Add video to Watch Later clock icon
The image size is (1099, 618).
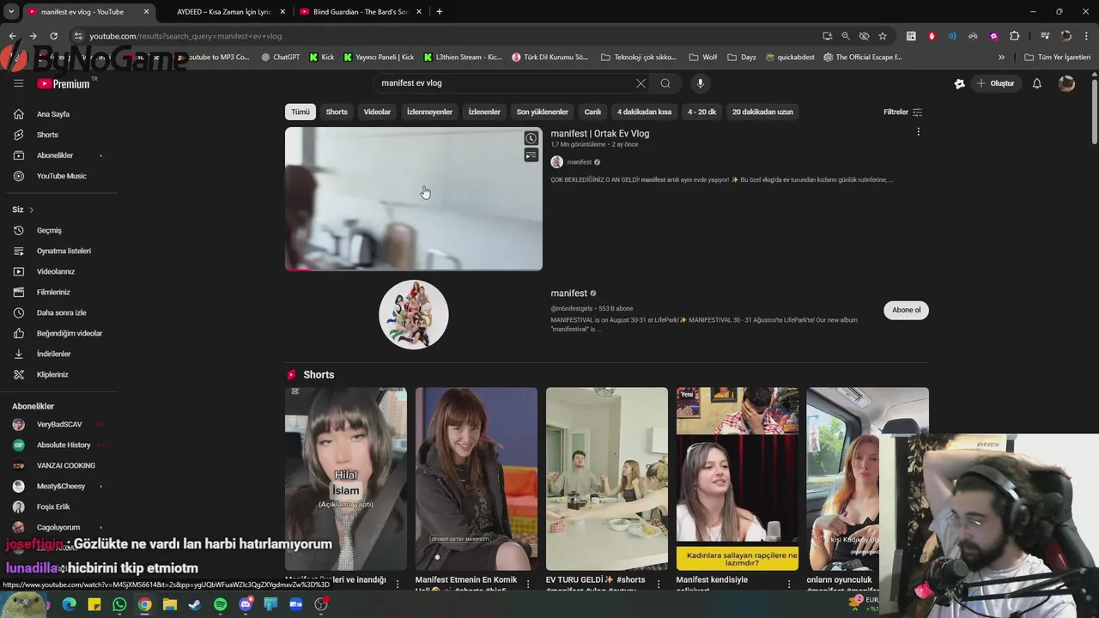pos(531,138)
